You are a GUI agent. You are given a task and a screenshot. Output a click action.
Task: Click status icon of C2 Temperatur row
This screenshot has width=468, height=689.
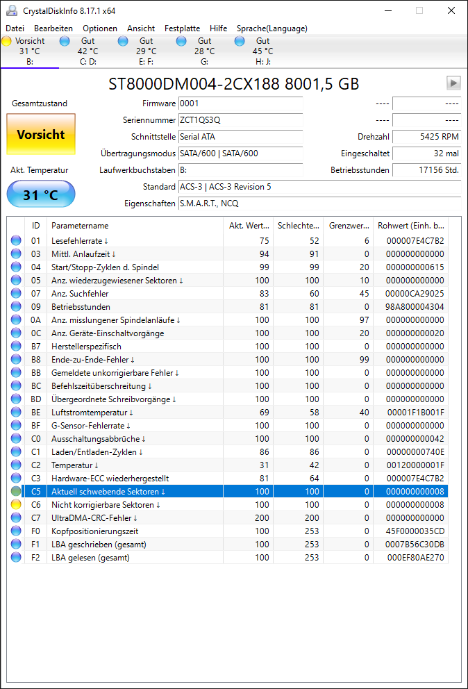[16, 465]
